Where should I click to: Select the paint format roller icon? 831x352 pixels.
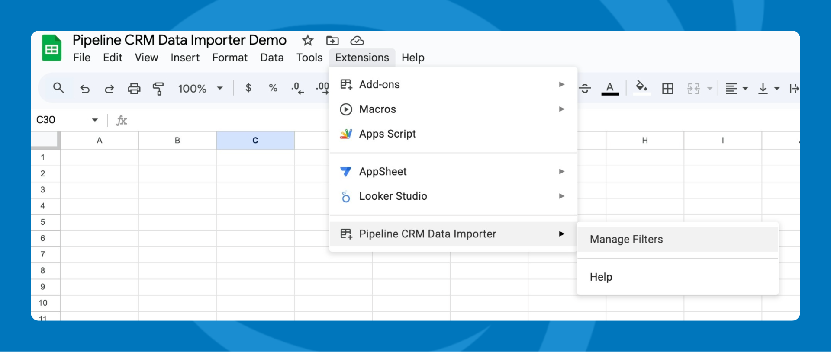click(x=158, y=89)
